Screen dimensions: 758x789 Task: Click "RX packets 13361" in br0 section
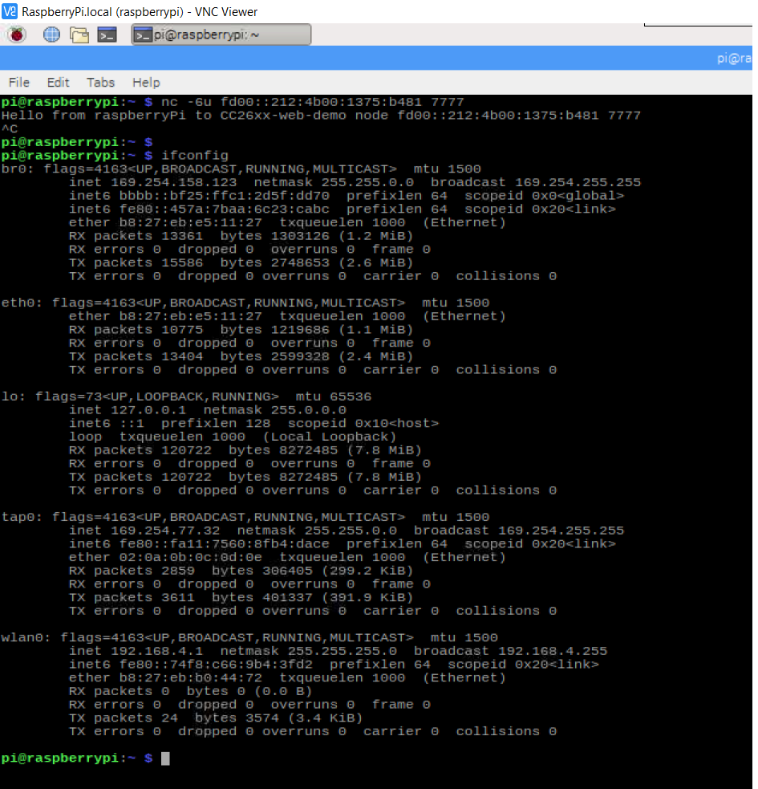point(136,236)
